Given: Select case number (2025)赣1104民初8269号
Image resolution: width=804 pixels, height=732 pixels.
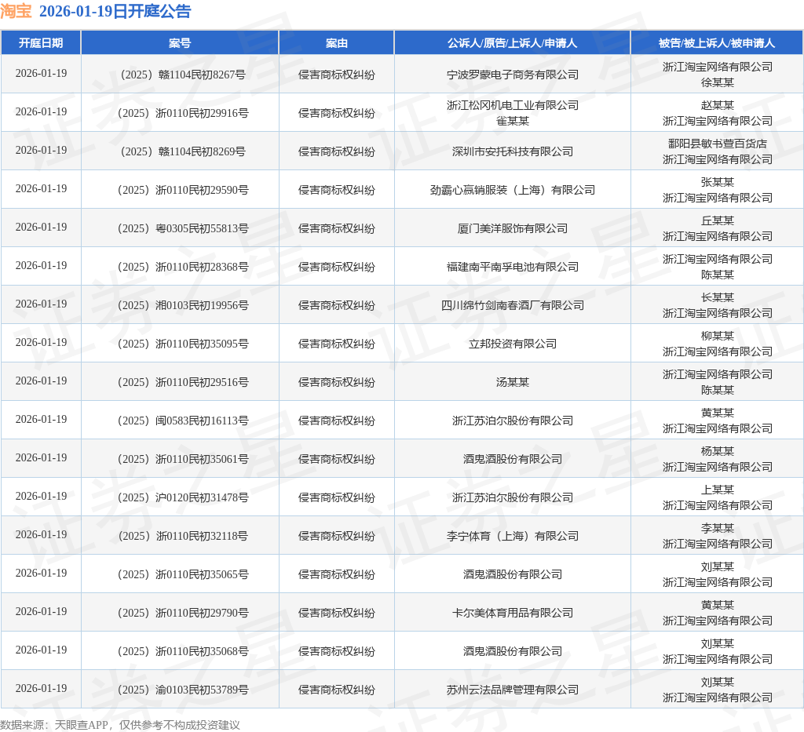Looking at the screenshot, I should 183,151.
